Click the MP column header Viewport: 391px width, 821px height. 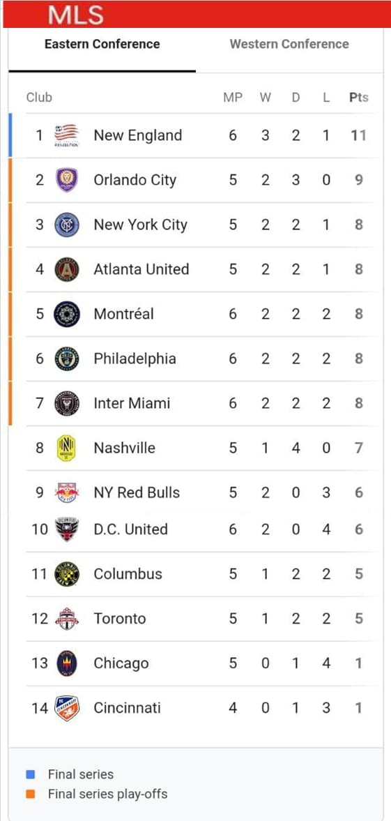(233, 98)
